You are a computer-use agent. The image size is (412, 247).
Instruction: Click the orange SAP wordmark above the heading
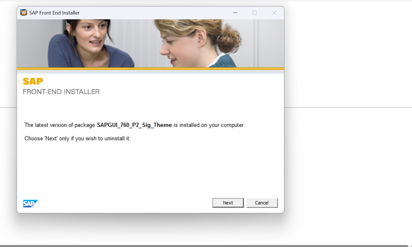click(x=33, y=81)
